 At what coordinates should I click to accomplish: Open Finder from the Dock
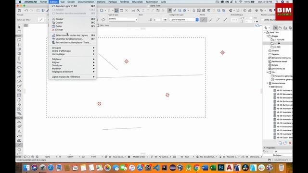(26, 168)
